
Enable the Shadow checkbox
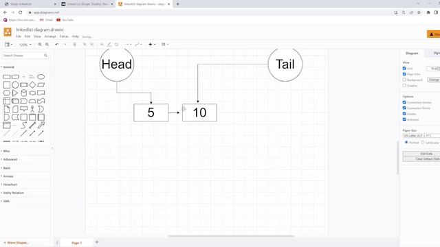[x=404, y=85]
